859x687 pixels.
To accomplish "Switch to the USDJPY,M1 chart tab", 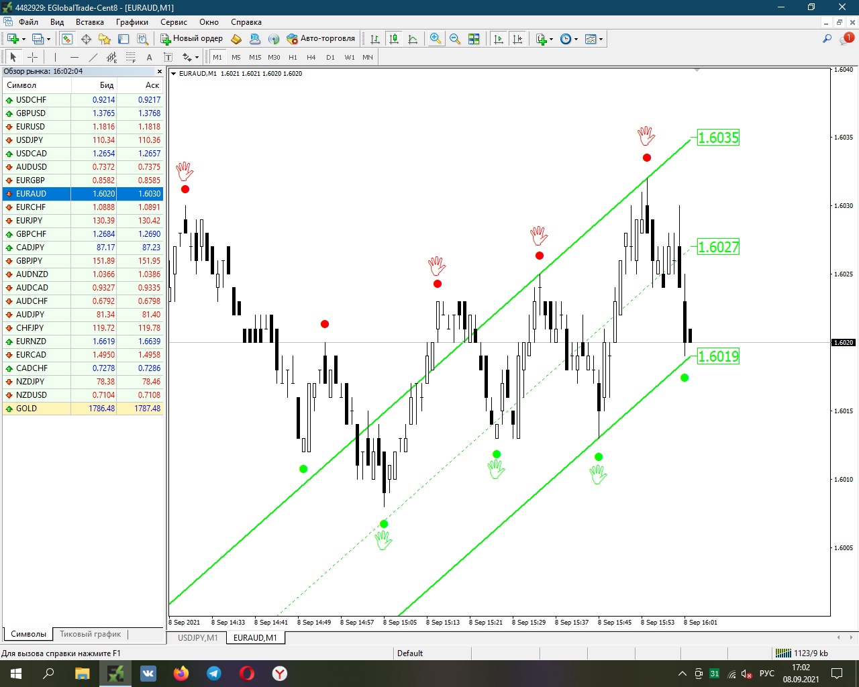I will coord(197,637).
